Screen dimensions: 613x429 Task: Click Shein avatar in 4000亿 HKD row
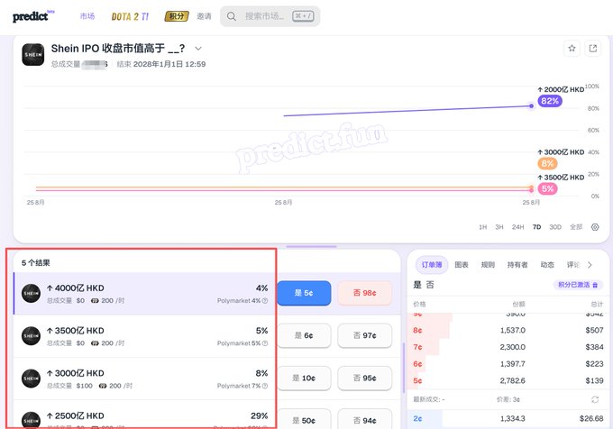click(x=31, y=294)
